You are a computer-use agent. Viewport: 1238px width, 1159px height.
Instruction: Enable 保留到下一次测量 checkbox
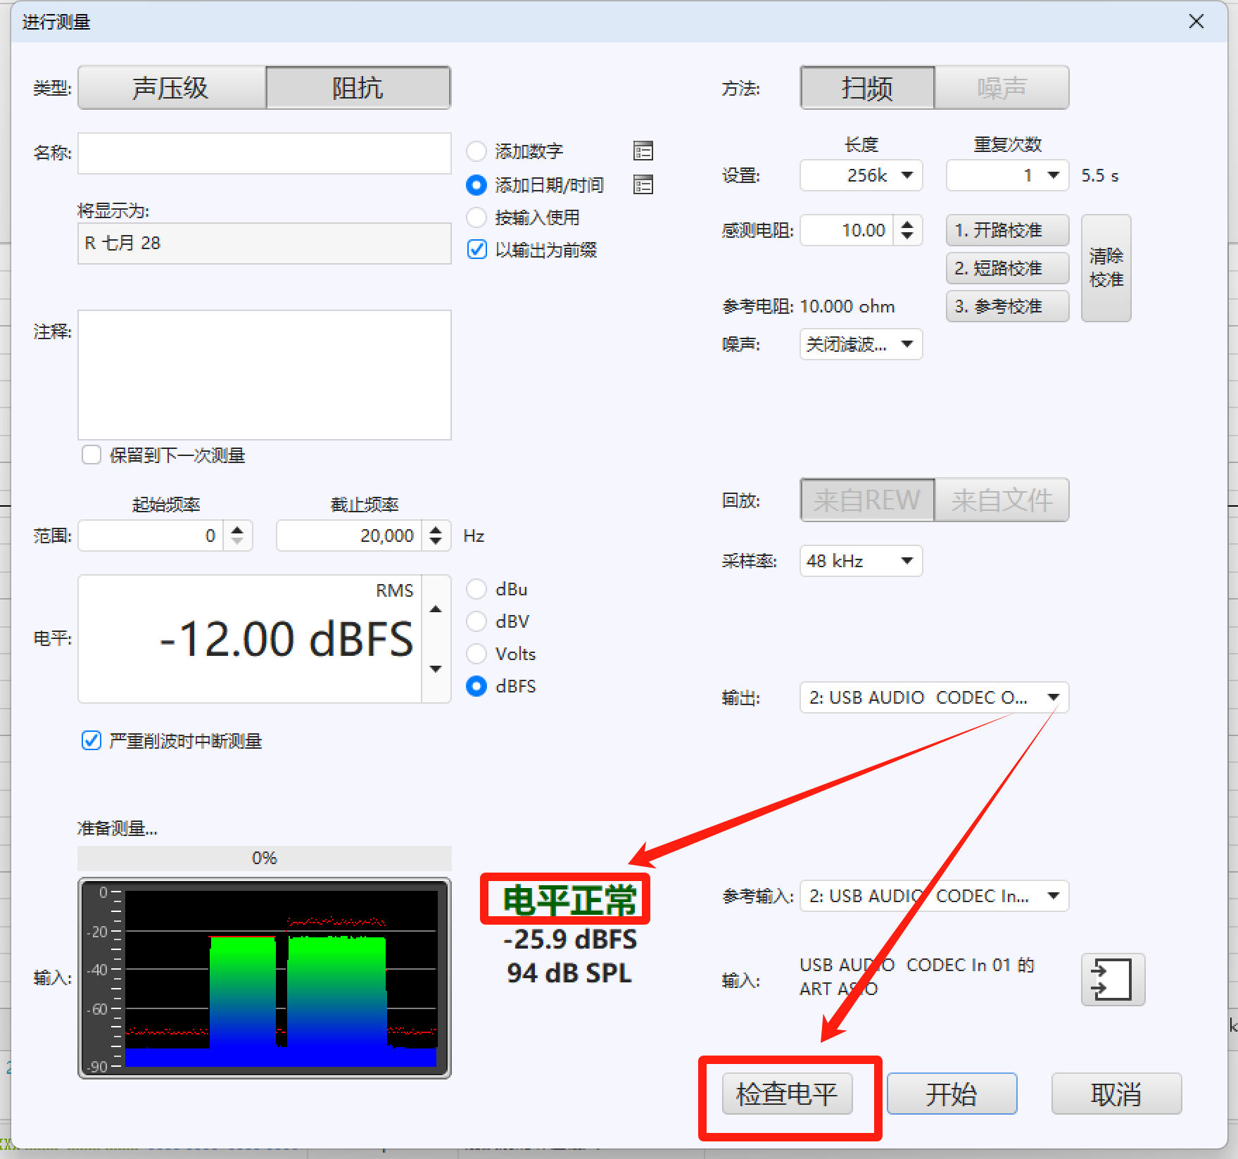click(91, 455)
